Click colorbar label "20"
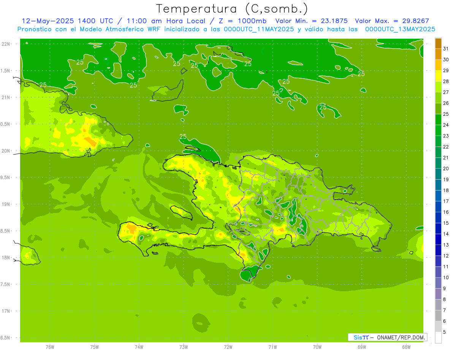This screenshot has width=456, height=352. (446, 169)
